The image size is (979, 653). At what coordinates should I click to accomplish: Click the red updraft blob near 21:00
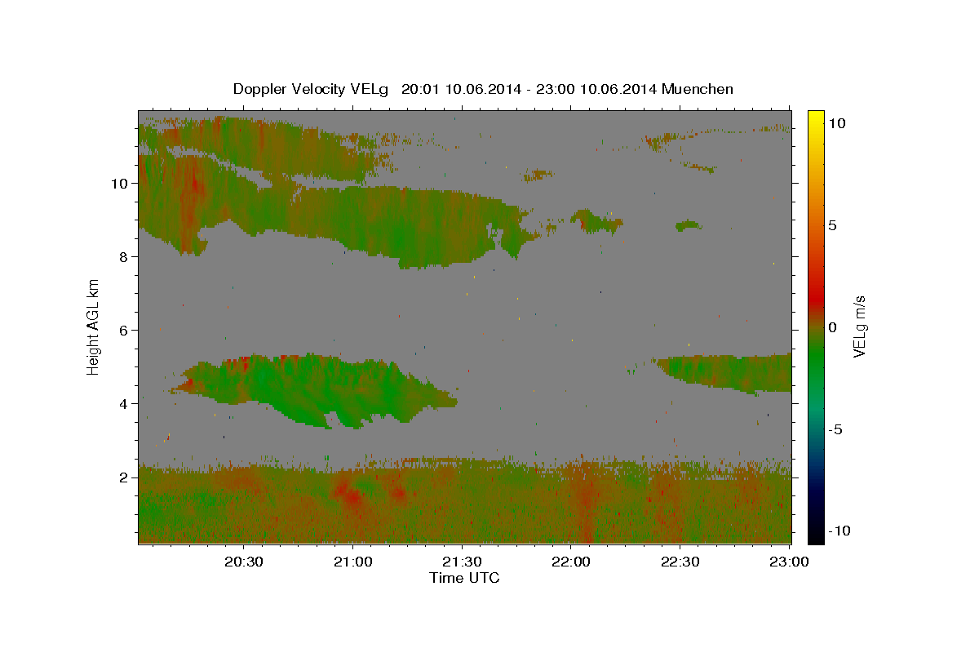point(351,495)
